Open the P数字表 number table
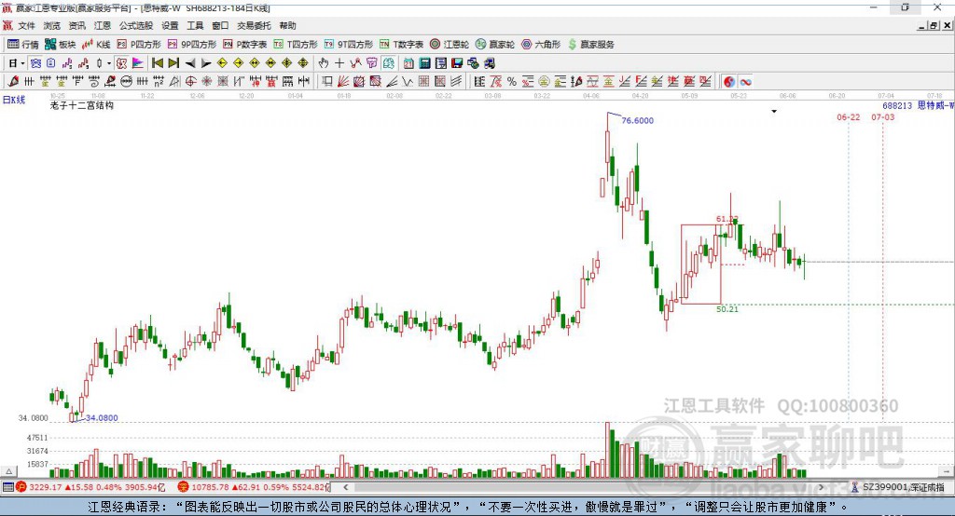Image resolution: width=955 pixels, height=516 pixels. tap(245, 45)
